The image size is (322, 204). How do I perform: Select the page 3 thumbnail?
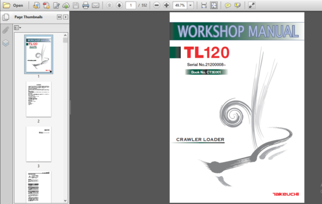[39, 144]
